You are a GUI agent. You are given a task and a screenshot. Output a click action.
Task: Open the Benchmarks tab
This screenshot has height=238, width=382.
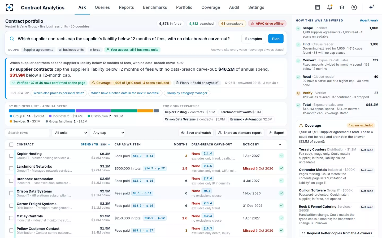coord(155,7)
